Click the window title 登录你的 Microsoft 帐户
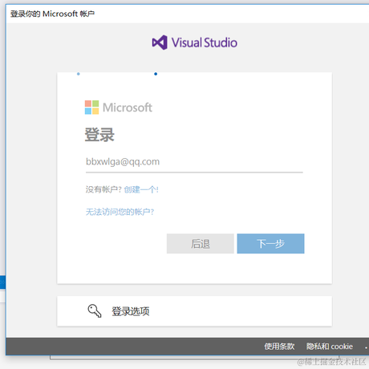The width and height of the screenshot is (369, 369). click(52, 14)
